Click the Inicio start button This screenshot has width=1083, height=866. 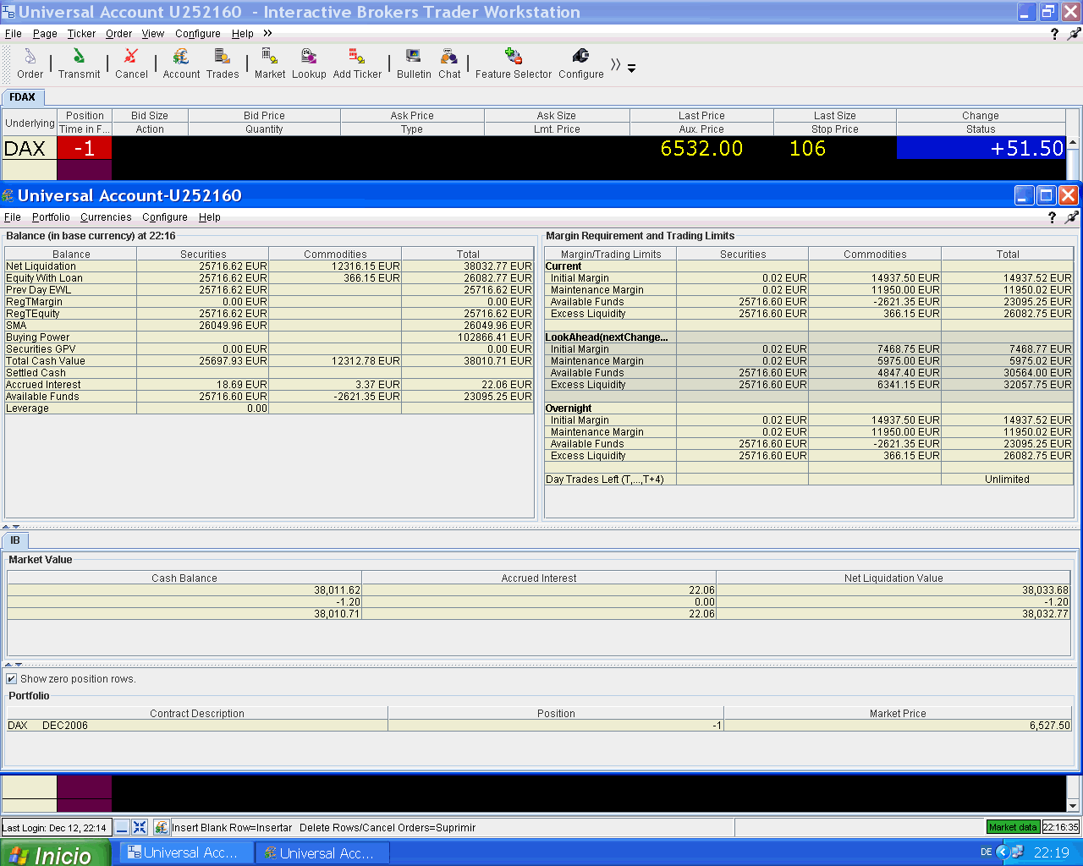[x=55, y=853]
